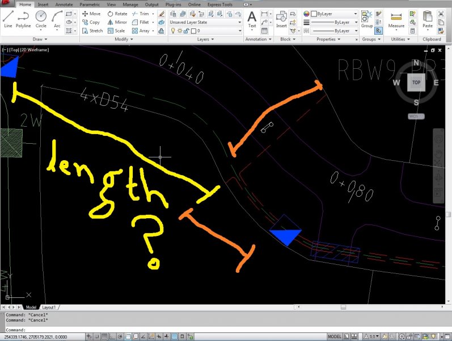The image size is (452, 341).
Task: Click the Paste clipboard button
Action: 428,19
